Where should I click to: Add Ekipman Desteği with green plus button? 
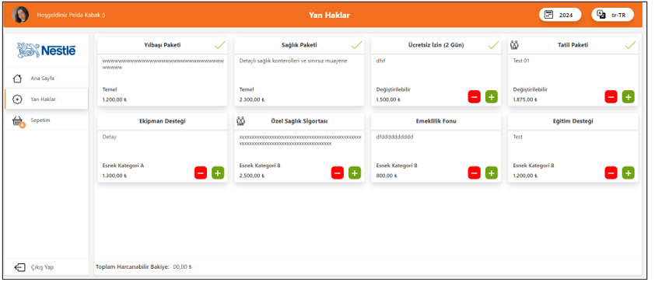click(x=218, y=172)
